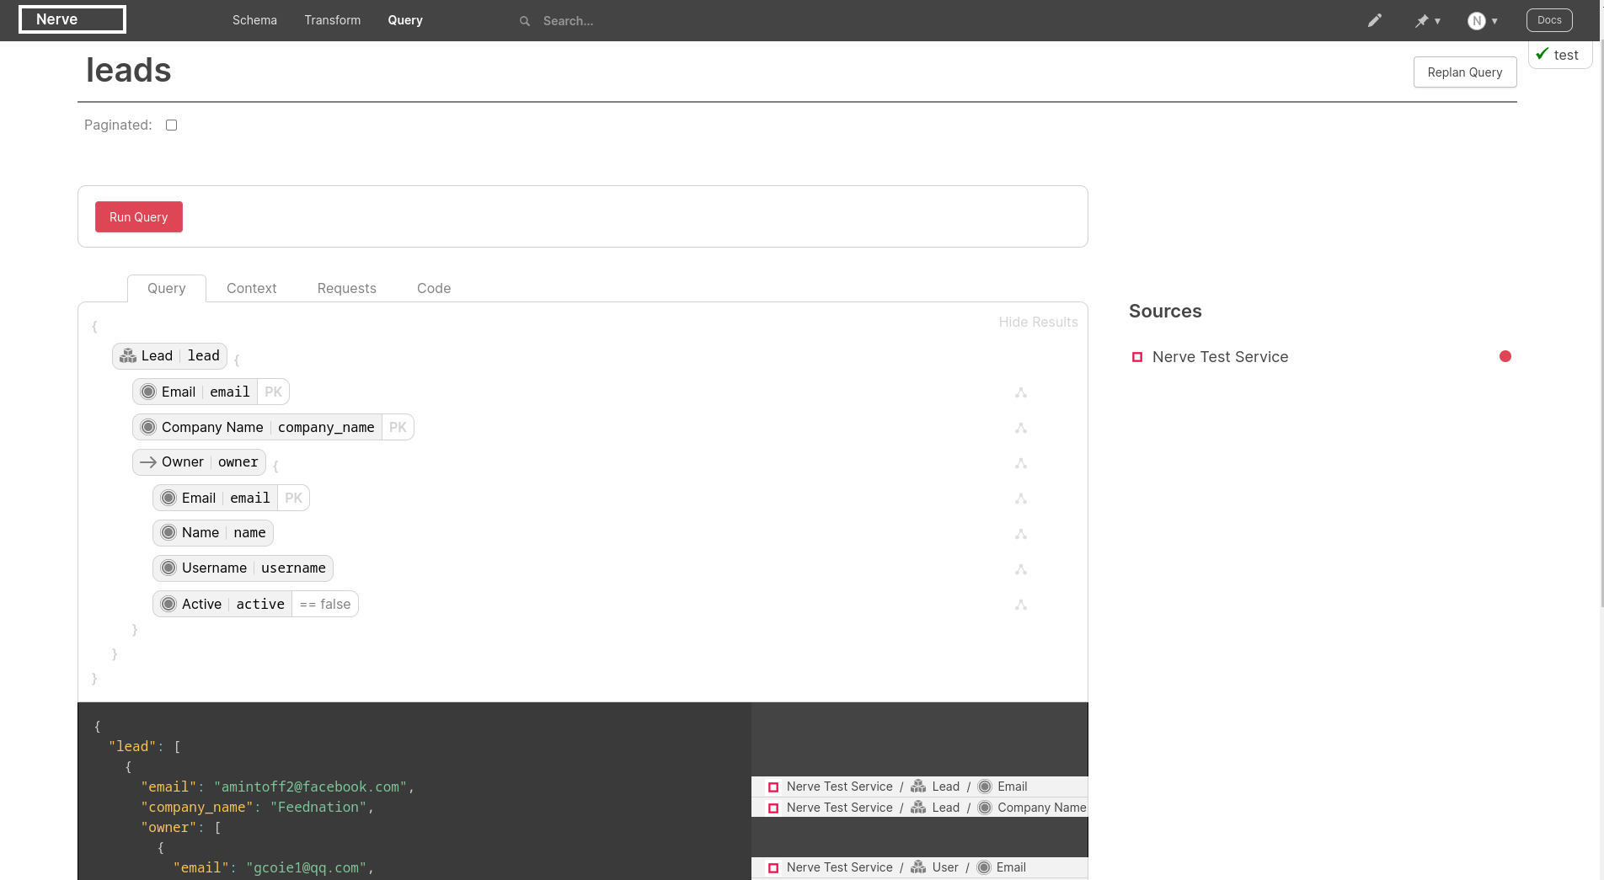Open the Transform section from the top menu

coord(332,19)
